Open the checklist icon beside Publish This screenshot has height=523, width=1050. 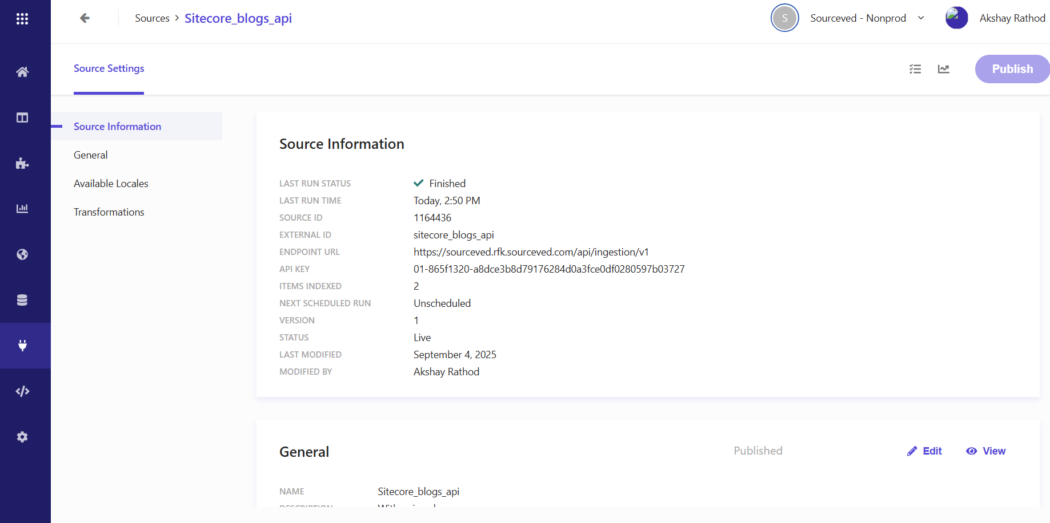click(915, 69)
